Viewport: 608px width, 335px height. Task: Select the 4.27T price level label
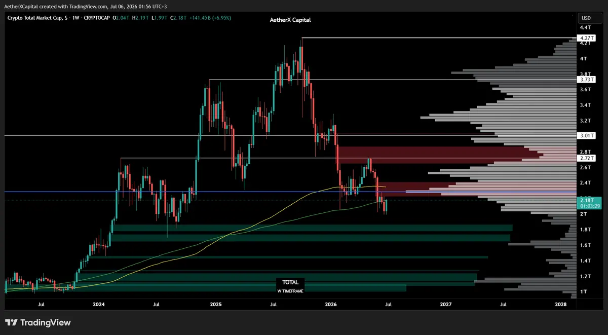point(586,38)
